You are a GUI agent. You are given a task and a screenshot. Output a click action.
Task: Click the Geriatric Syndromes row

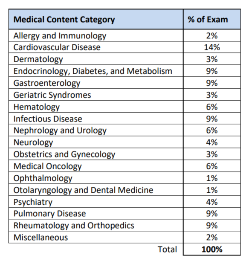[124, 95]
